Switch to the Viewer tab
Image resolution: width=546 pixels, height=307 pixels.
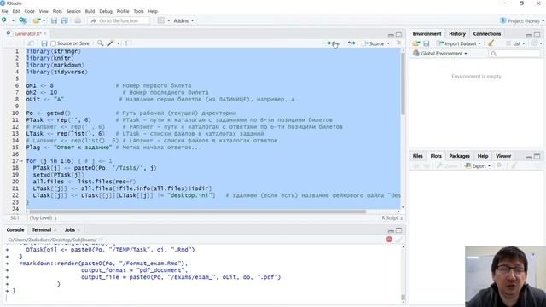click(x=503, y=156)
